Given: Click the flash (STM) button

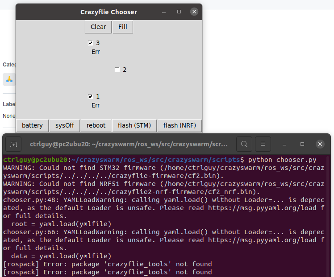Looking at the screenshot, I should (134, 125).
